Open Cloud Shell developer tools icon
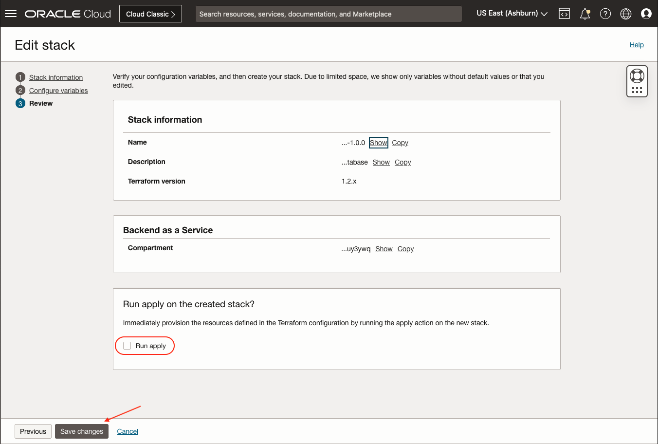Image resolution: width=658 pixels, height=444 pixels. 564,14
